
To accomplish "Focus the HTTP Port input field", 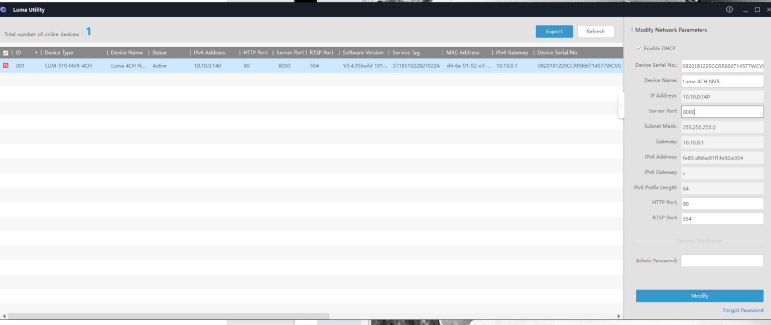I will [722, 204].
